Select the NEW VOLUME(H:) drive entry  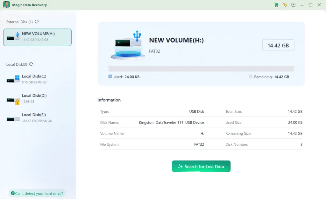tap(37, 37)
